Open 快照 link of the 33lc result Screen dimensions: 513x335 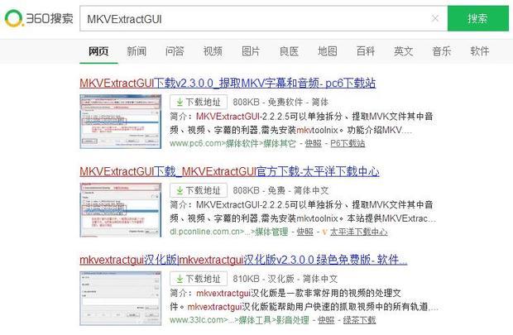pyautogui.click(x=326, y=320)
